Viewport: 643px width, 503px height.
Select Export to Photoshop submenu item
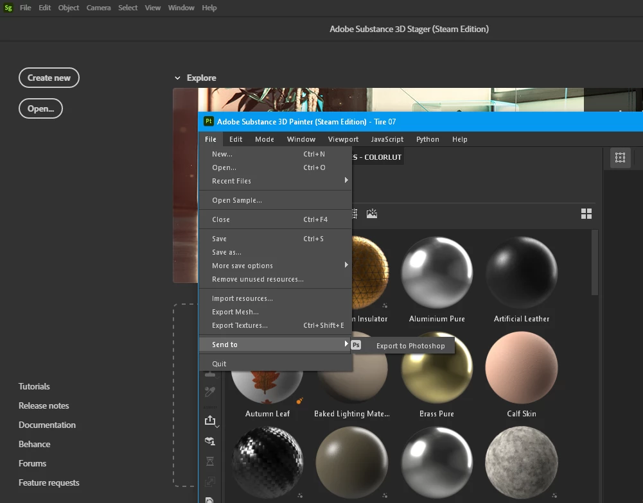[403, 346]
